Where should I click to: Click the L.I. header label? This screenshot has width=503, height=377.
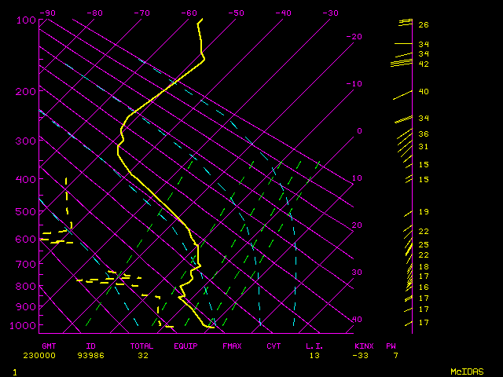coord(314,346)
